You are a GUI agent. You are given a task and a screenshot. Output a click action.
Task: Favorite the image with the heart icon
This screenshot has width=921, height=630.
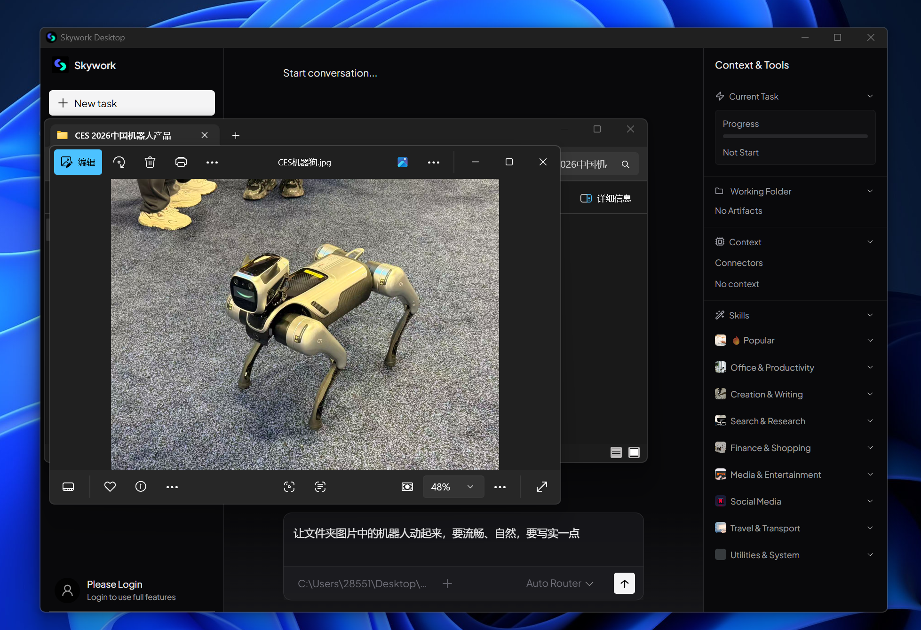coord(110,487)
